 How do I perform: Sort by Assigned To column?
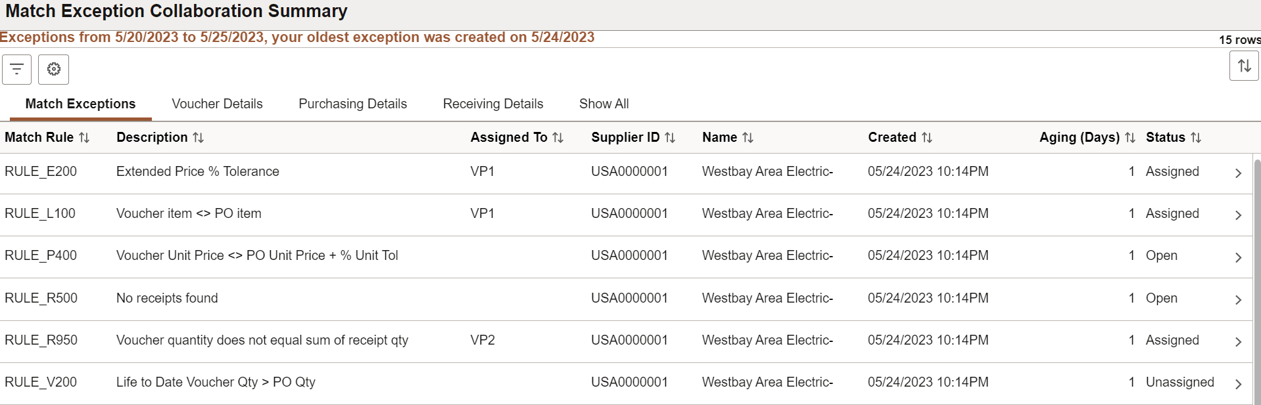558,138
